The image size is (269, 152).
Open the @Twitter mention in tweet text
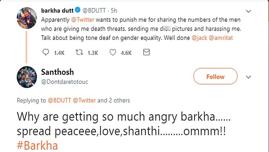coord(83,20)
